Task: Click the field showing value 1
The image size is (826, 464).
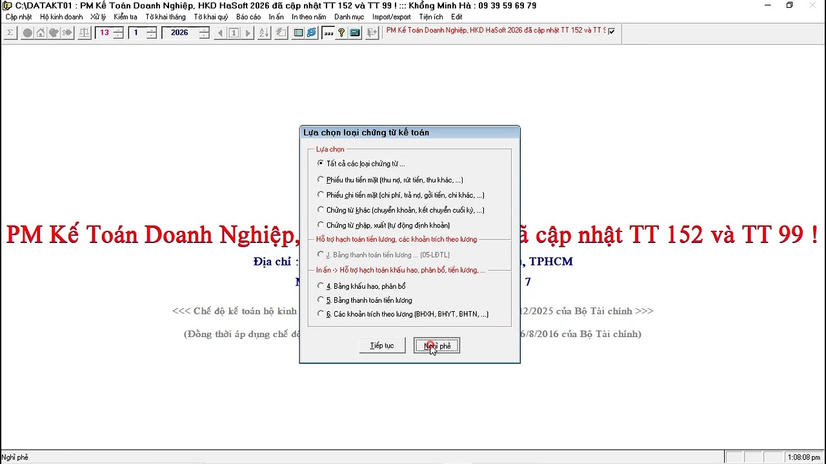Action: 137,33
